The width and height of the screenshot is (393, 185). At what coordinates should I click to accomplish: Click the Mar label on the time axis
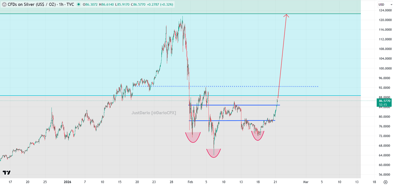coord(306,182)
